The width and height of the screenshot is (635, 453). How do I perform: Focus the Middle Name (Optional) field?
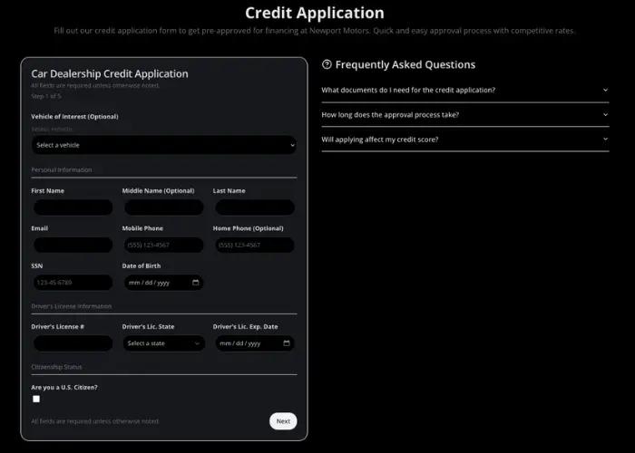(x=164, y=207)
